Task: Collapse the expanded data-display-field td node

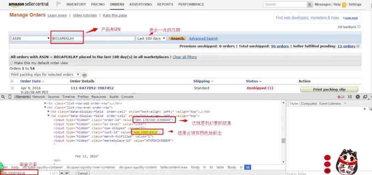Action: 49,116
